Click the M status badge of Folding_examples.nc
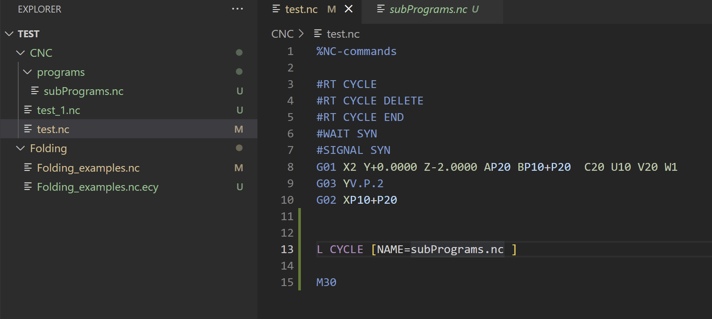This screenshot has width=712, height=319. coord(239,168)
